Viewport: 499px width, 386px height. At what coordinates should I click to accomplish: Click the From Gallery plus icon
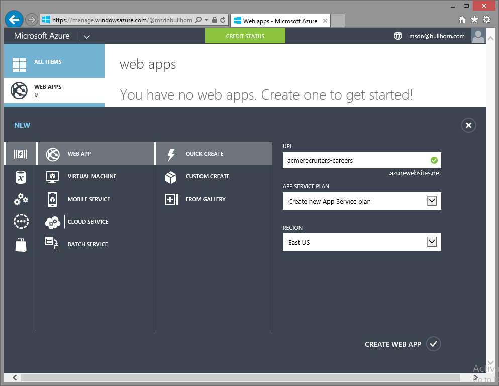(171, 200)
